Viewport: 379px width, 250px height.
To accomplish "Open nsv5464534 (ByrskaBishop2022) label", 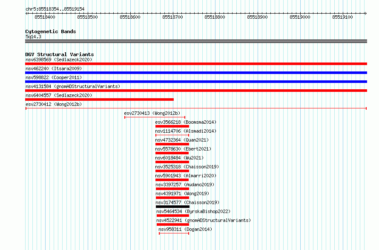I will pyautogui.click(x=193, y=211).
